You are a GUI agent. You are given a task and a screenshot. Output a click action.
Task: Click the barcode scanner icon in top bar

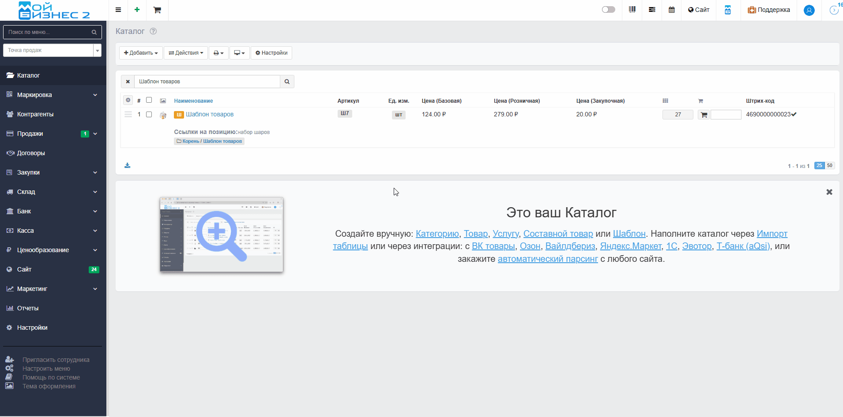tap(632, 10)
